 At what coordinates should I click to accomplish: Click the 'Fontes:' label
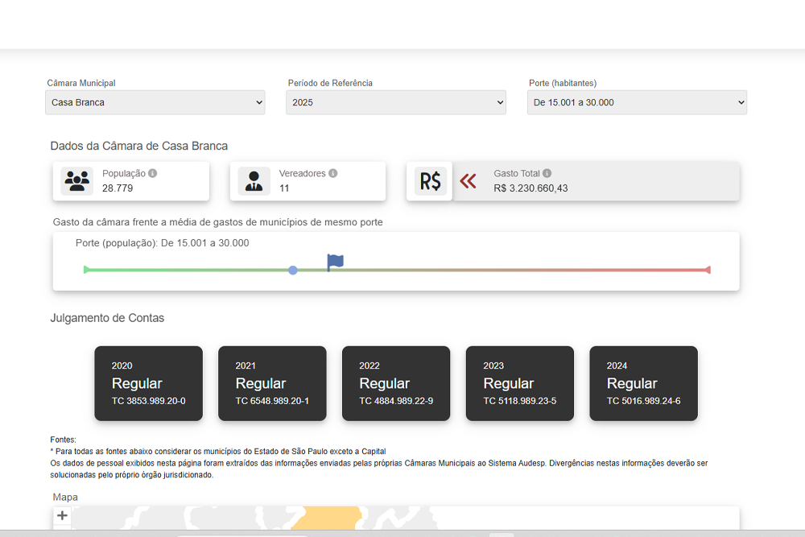(63, 440)
